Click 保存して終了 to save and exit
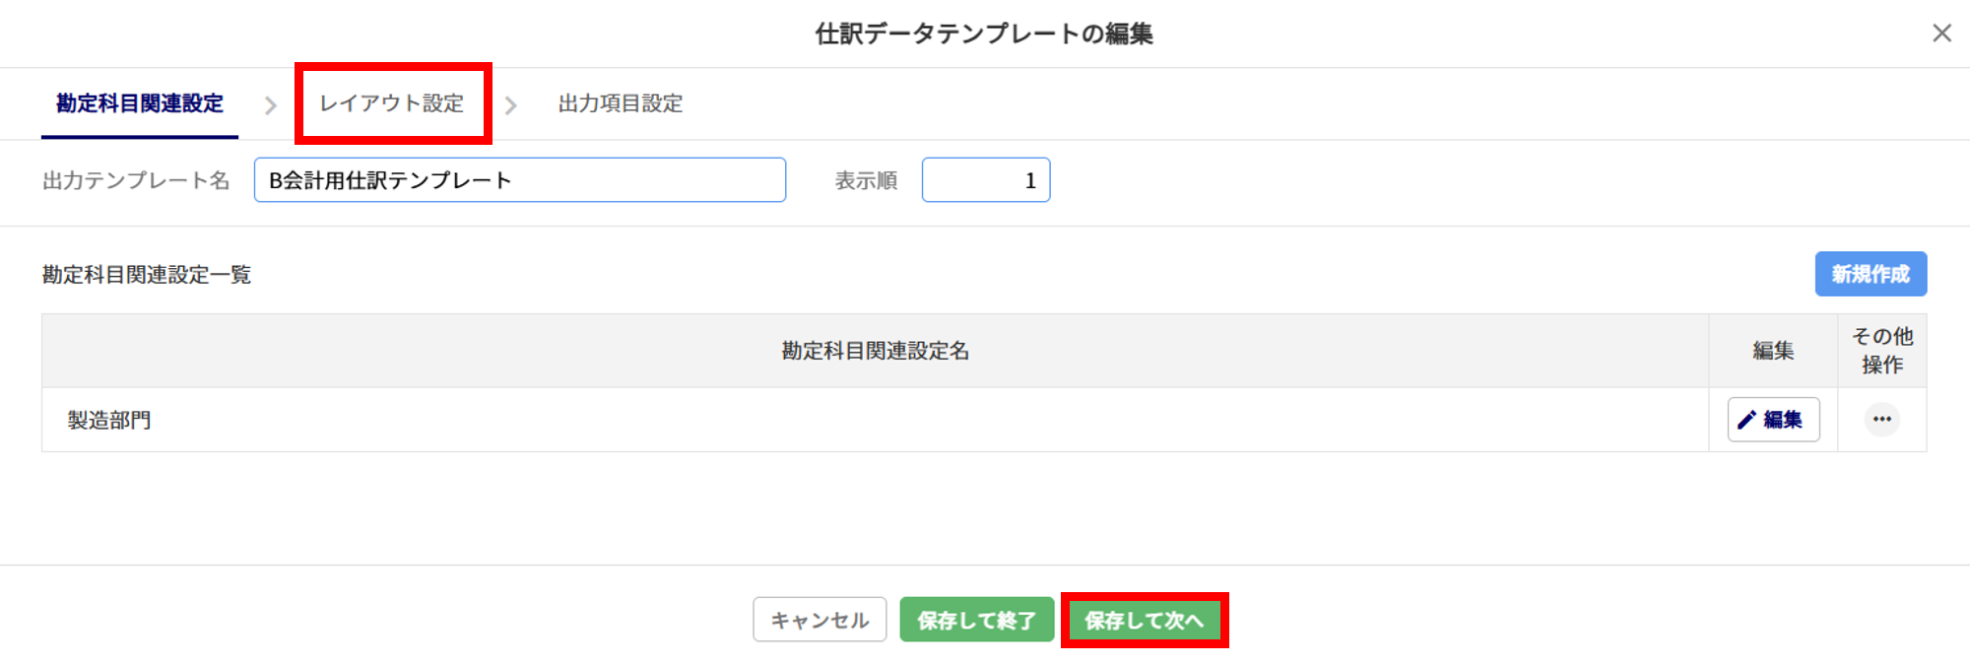 pos(976,621)
